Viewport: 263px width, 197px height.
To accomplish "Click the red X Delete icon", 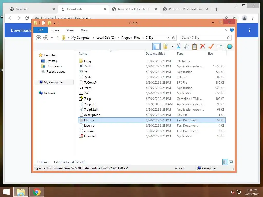I will [x=203, y=46].
